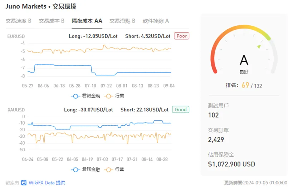Click the Short: 22.18USD/Lot value
The image size is (288, 191).
(x=145, y=110)
